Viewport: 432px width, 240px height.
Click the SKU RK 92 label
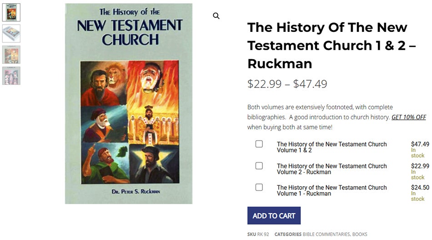pyautogui.click(x=258, y=235)
